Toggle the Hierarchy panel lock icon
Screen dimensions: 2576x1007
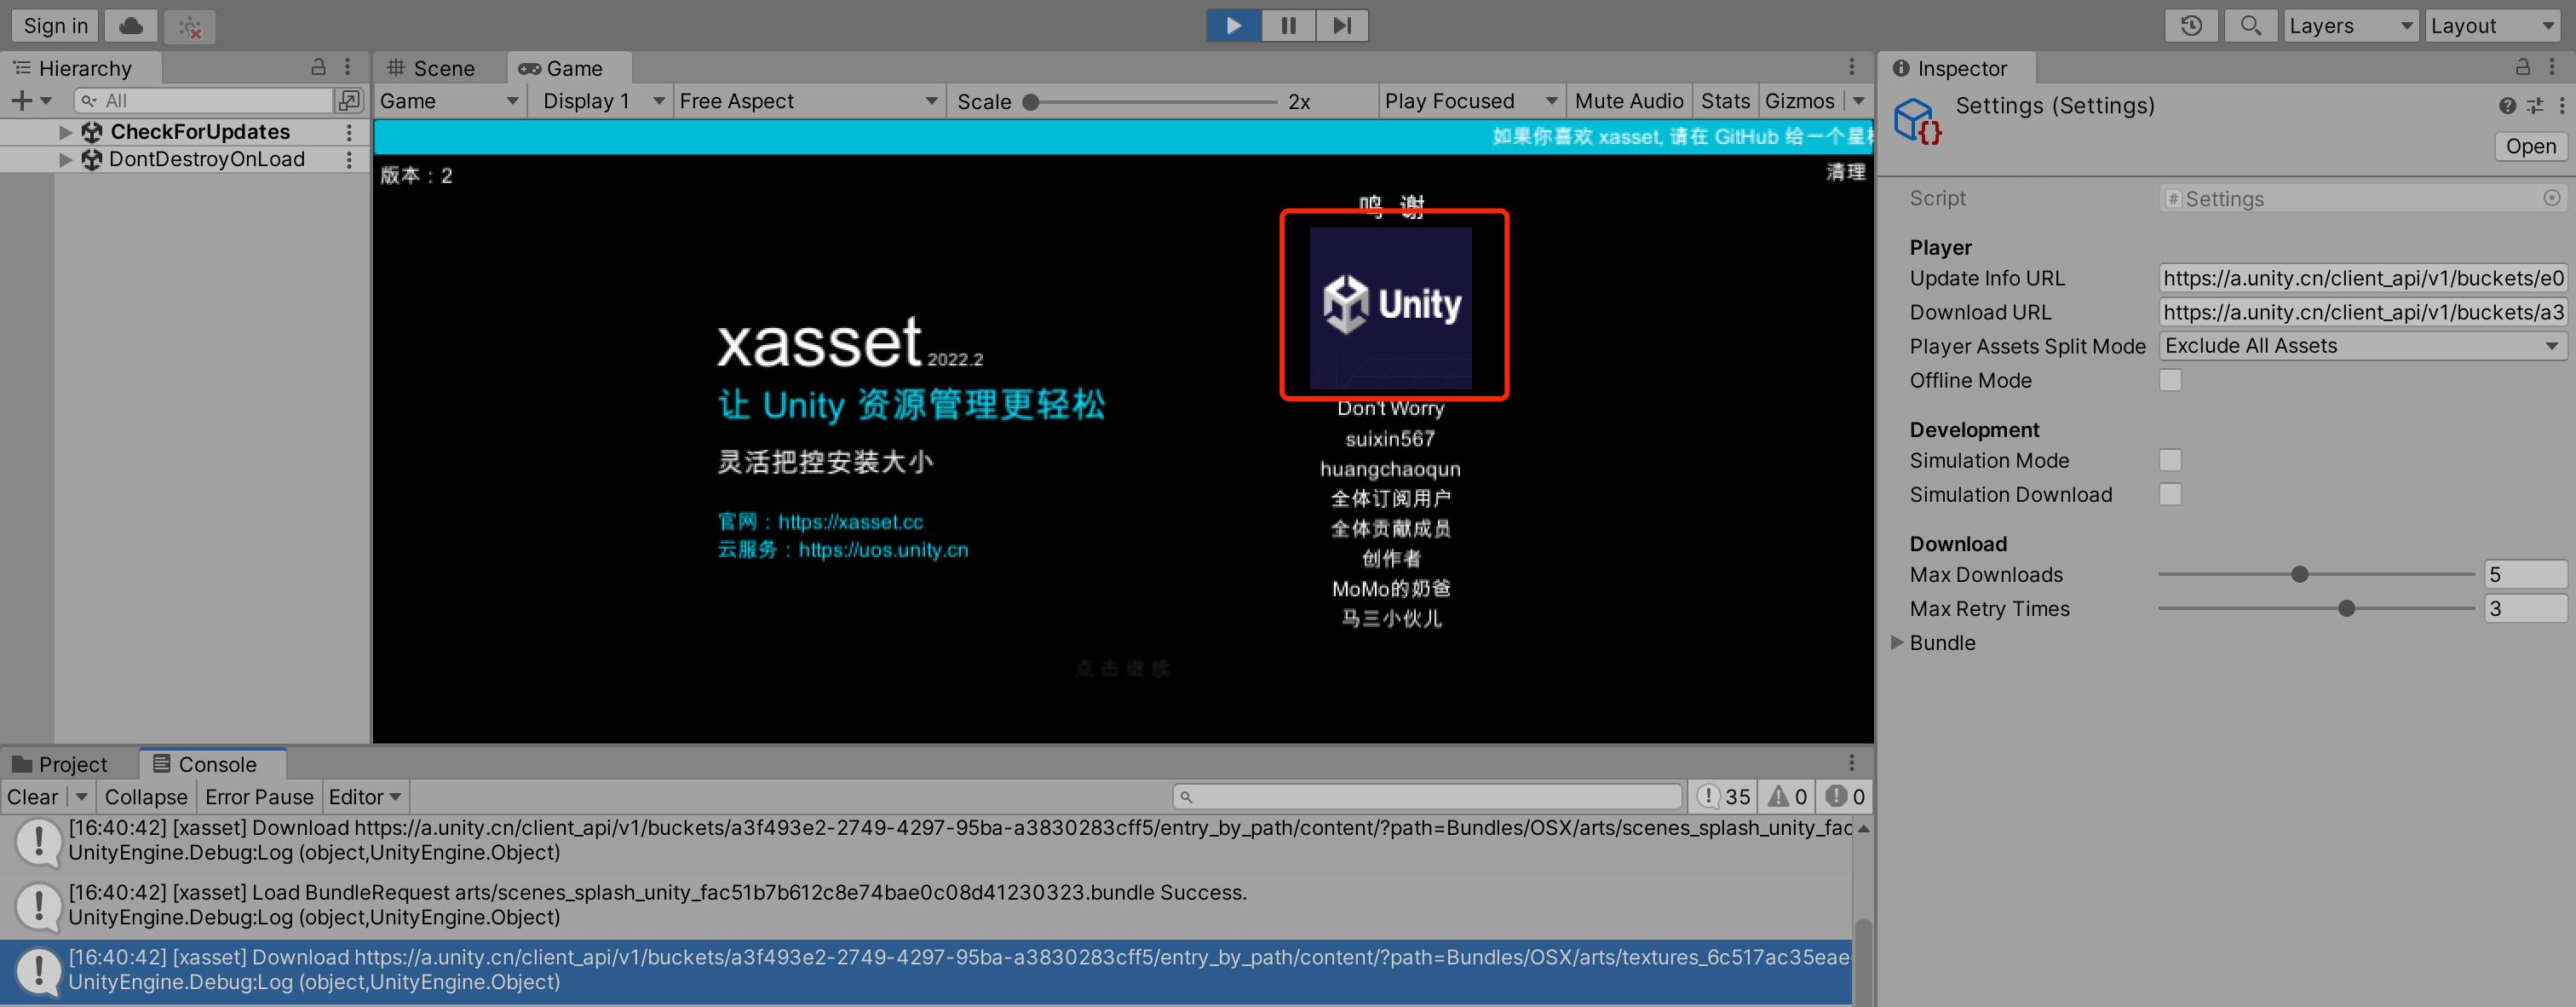[x=318, y=67]
